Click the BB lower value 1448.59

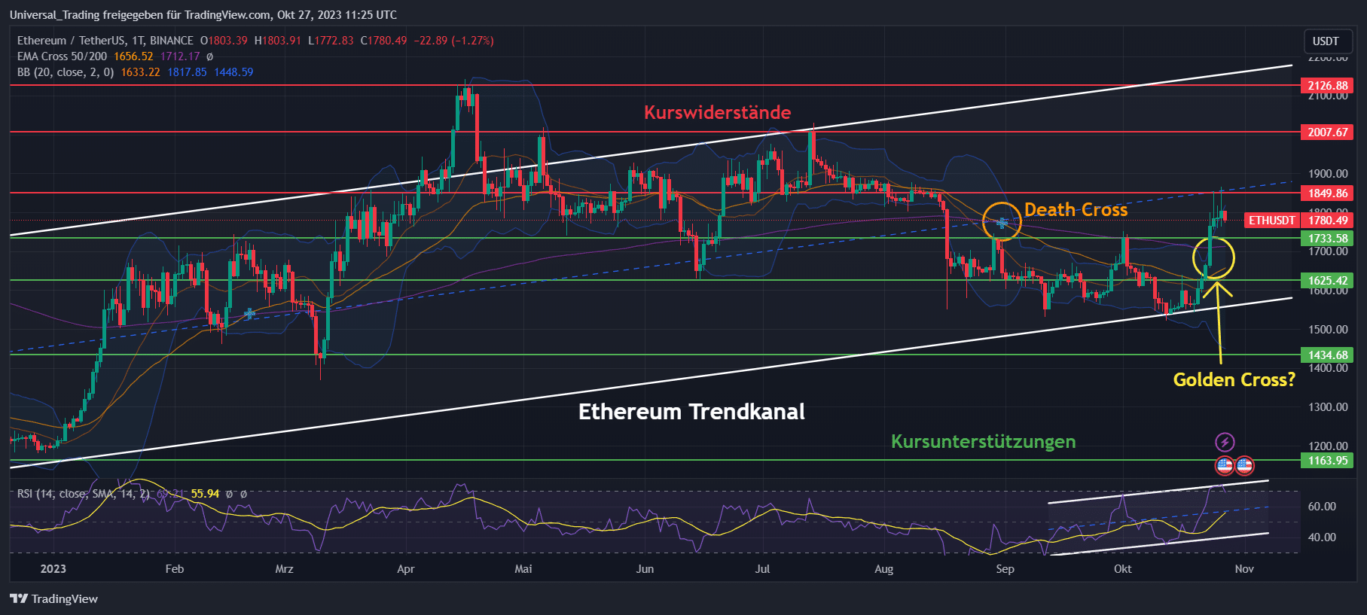[x=233, y=72]
